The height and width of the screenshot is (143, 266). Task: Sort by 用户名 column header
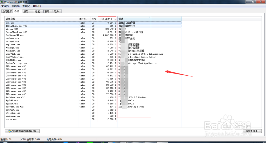84,19
